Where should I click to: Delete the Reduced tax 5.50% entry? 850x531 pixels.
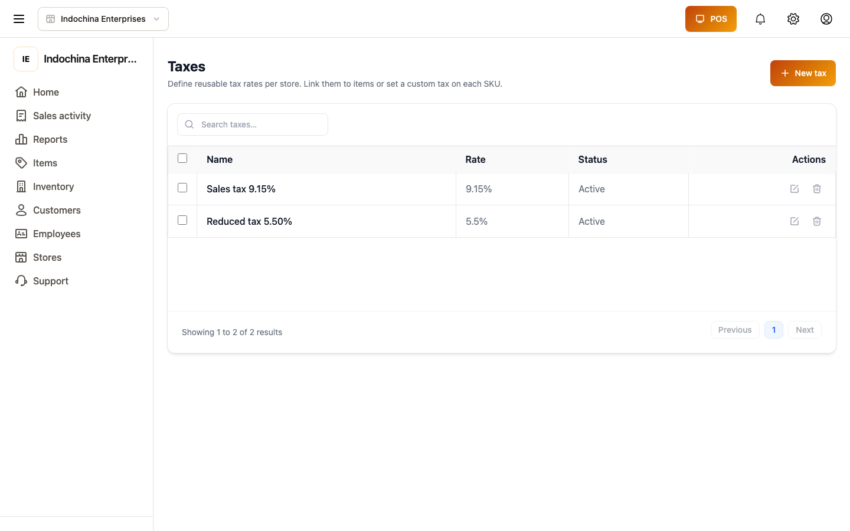pyautogui.click(x=817, y=221)
